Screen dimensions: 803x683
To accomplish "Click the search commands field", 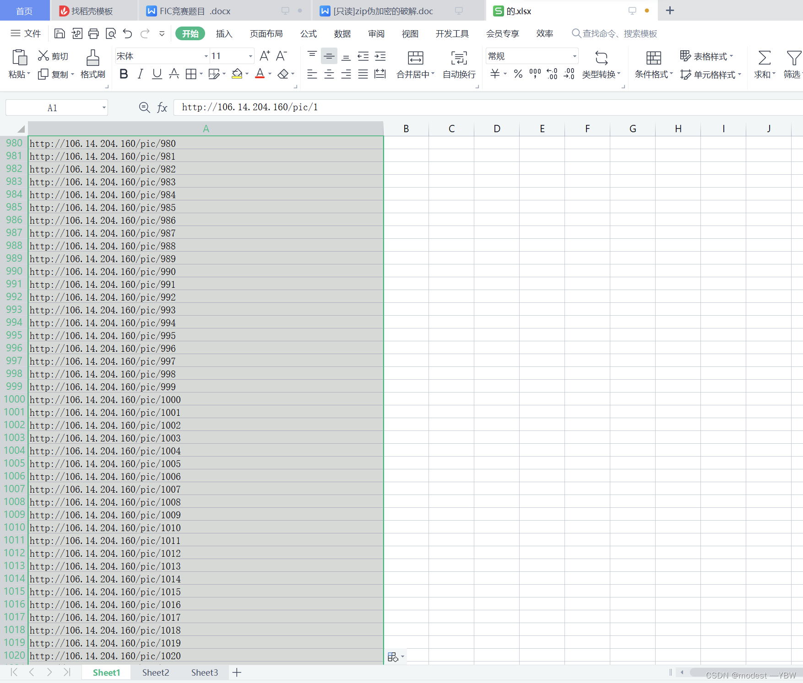I will tap(615, 33).
